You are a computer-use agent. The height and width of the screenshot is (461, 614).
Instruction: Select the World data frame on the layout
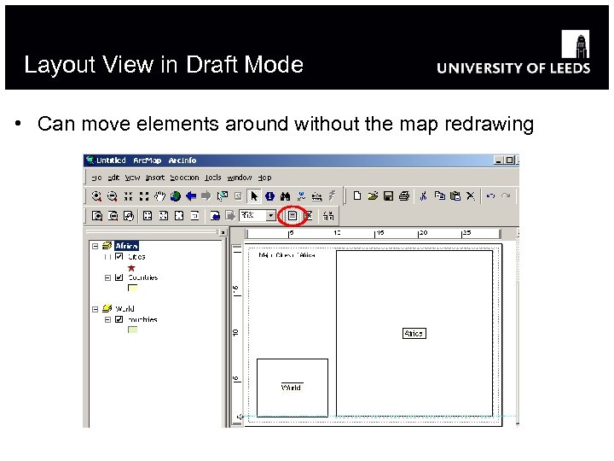(x=293, y=388)
